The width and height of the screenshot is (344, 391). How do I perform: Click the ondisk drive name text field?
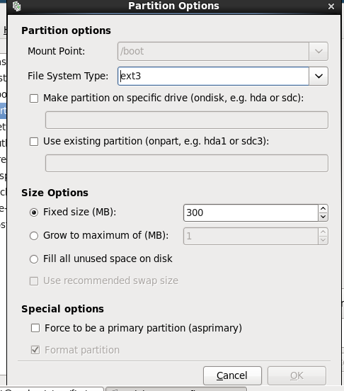click(x=187, y=120)
